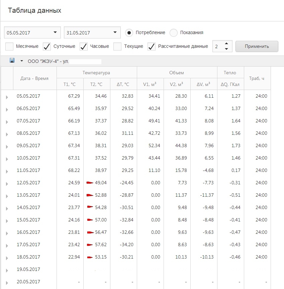Select the V1 value 52,34 cell
Viewport: 284px width, 289px height.
[x=150, y=146]
